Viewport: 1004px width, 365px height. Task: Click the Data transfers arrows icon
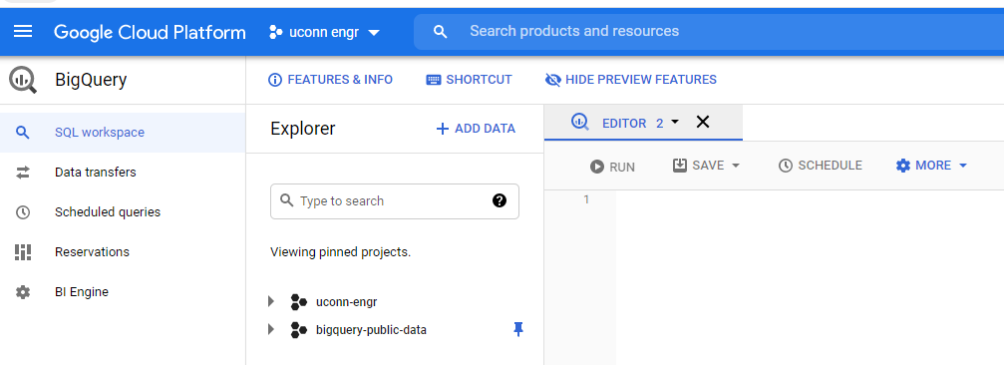pos(23,173)
